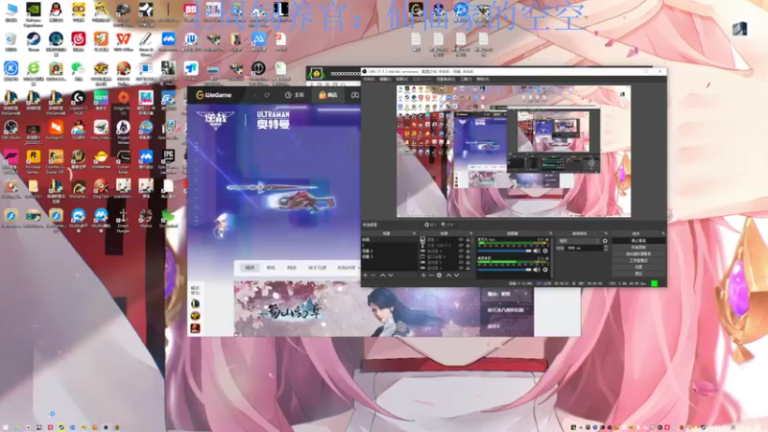Open the 文件 menu in OBS

(x=370, y=79)
